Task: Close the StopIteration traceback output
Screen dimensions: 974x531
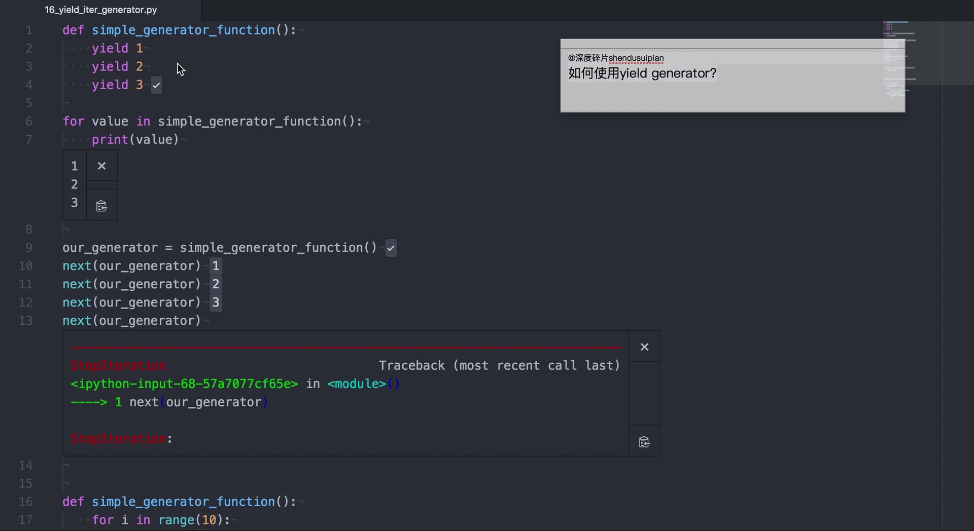Action: tap(644, 347)
